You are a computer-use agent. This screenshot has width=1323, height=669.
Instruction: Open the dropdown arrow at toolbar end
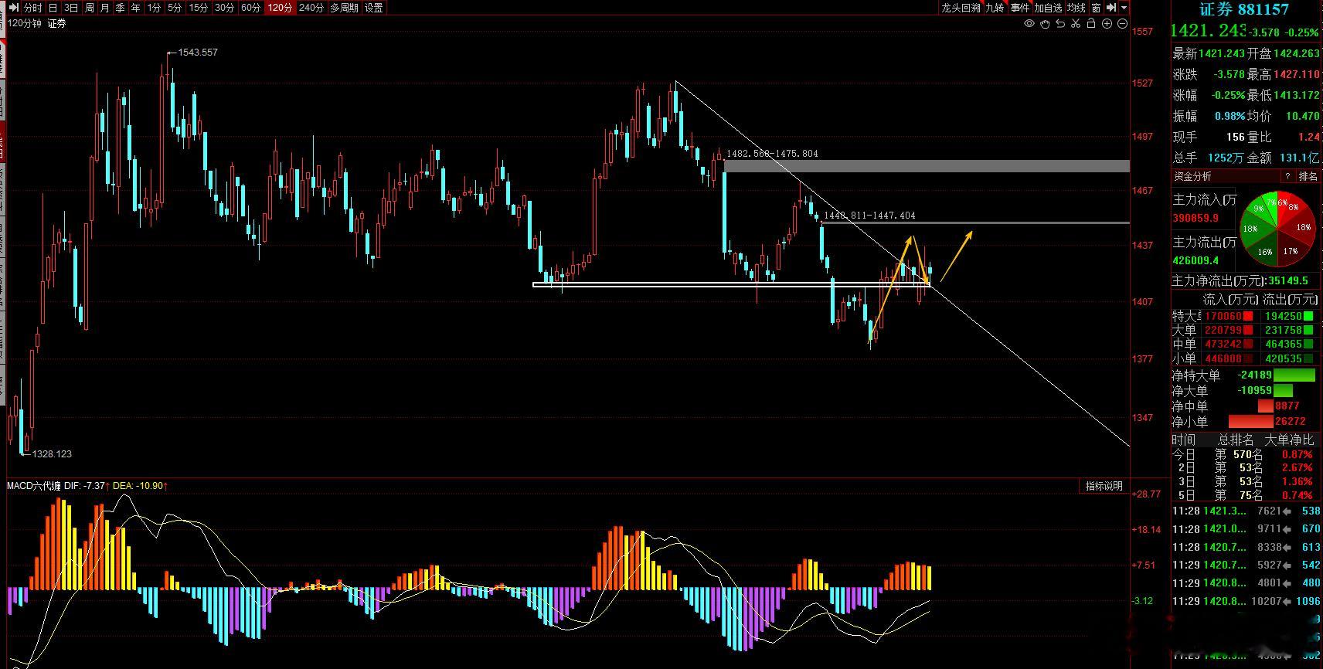point(1124,8)
